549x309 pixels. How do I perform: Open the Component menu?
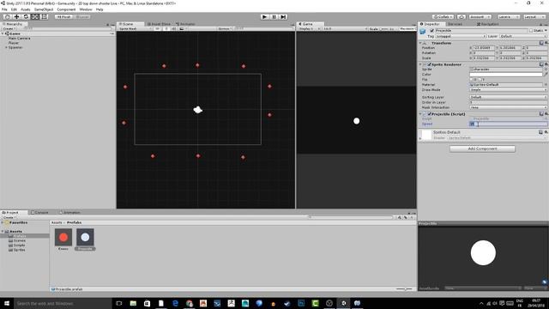(66, 9)
